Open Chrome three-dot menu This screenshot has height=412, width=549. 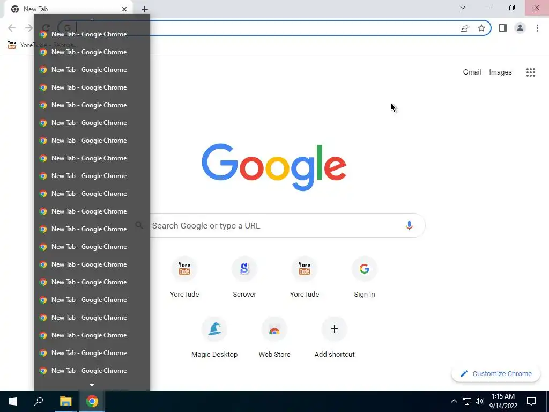click(x=537, y=28)
